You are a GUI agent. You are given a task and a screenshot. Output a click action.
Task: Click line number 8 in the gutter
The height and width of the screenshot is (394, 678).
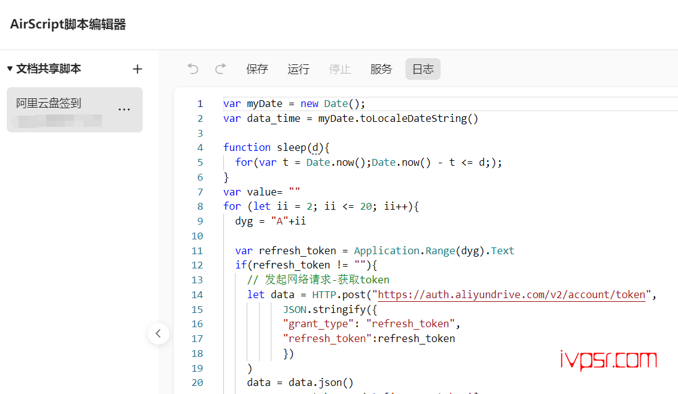[200, 207]
